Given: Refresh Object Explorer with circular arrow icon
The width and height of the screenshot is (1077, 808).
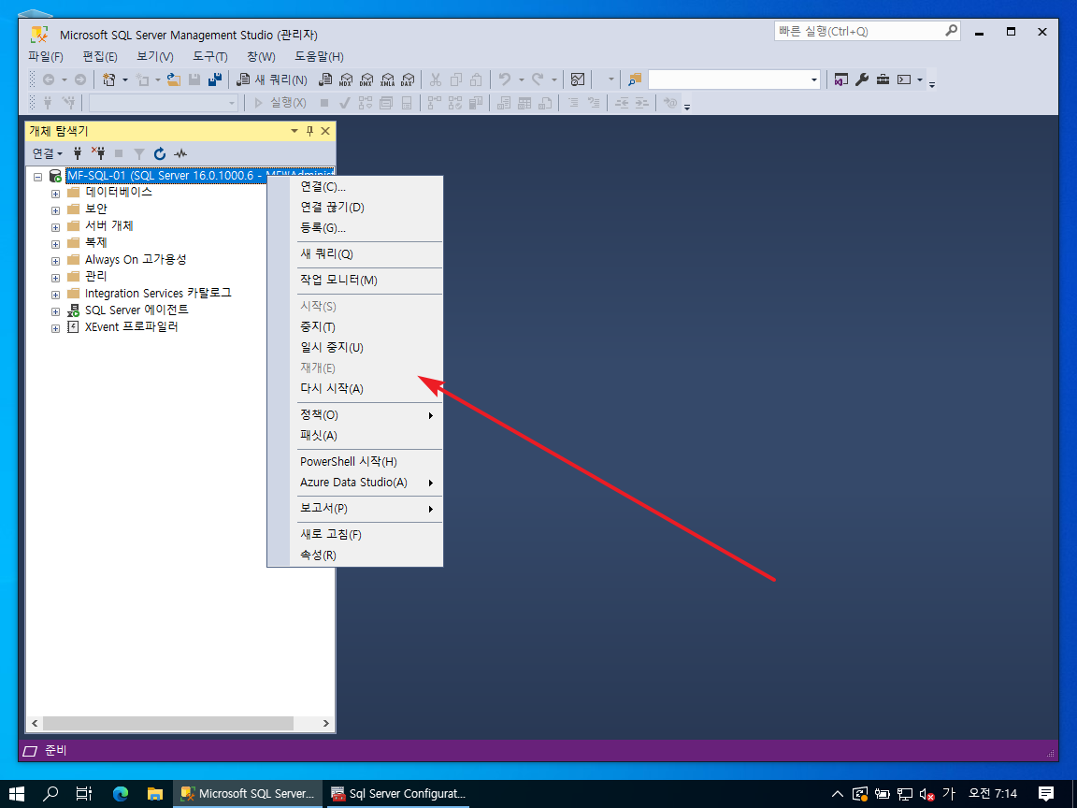Looking at the screenshot, I should [x=159, y=153].
